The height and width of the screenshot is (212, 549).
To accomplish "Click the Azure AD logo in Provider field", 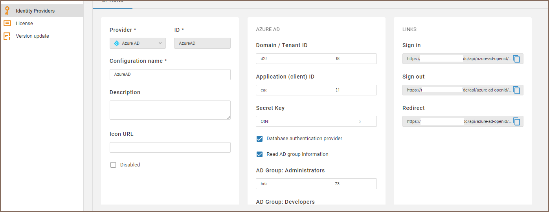I will (x=117, y=43).
